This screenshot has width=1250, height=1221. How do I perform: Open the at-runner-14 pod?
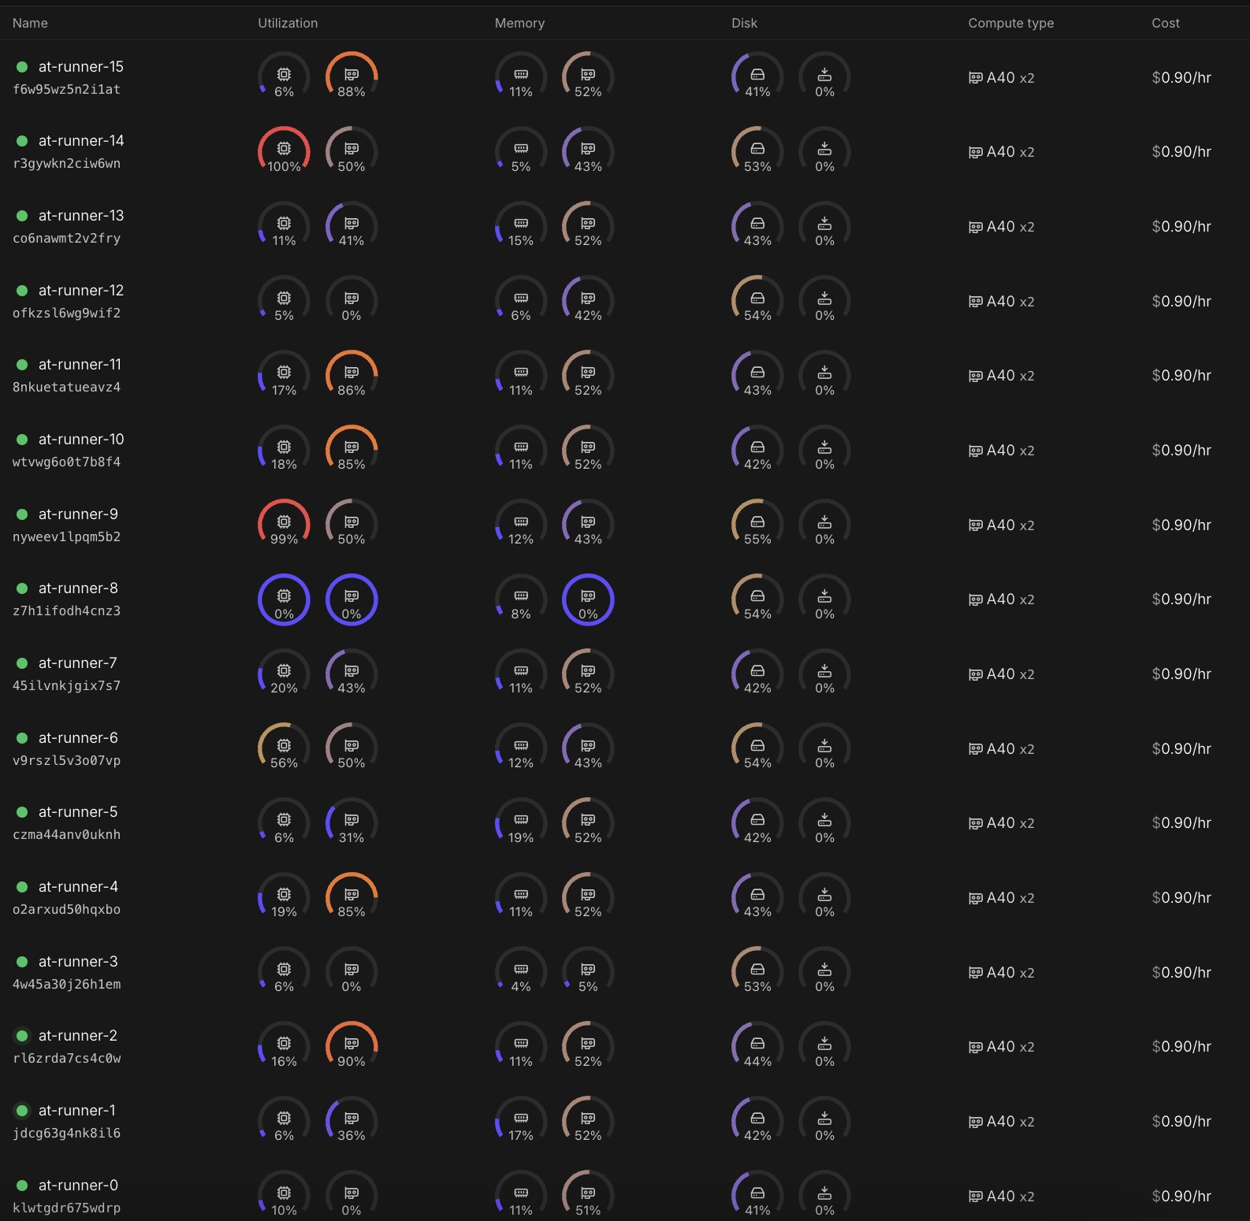click(81, 141)
